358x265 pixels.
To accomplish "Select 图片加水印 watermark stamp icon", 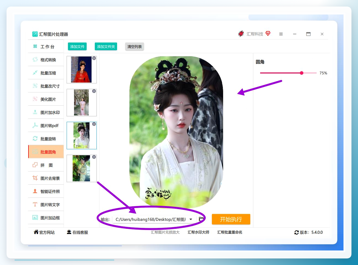I will 35,112.
